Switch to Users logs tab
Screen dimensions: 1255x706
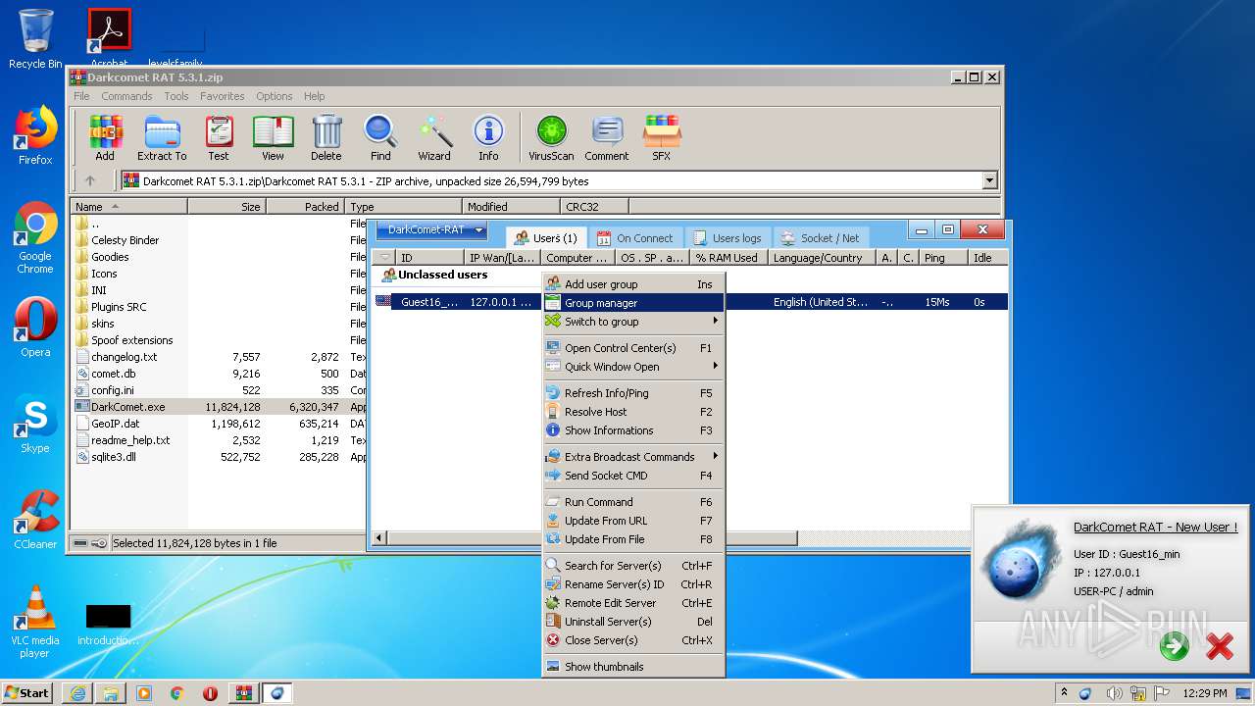coord(727,237)
